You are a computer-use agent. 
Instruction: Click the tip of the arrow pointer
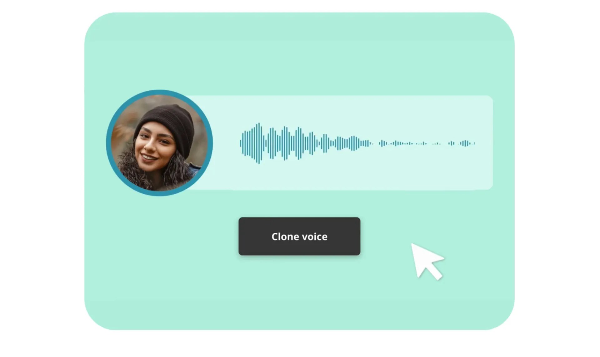pyautogui.click(x=412, y=244)
